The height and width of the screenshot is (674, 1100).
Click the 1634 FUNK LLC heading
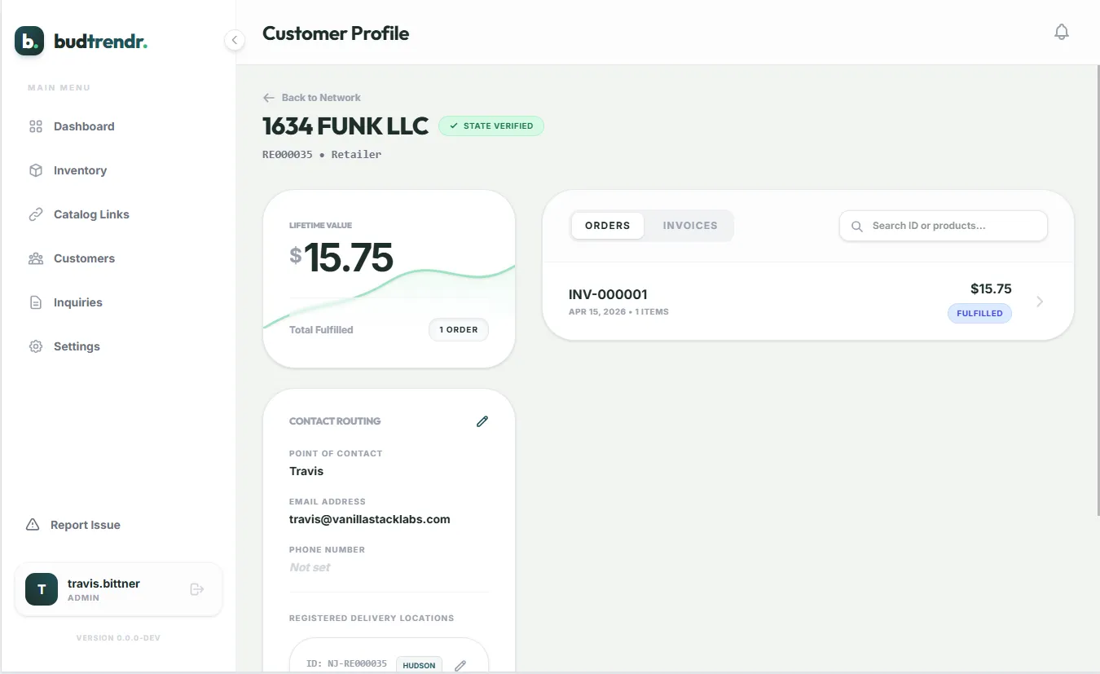coord(345,126)
